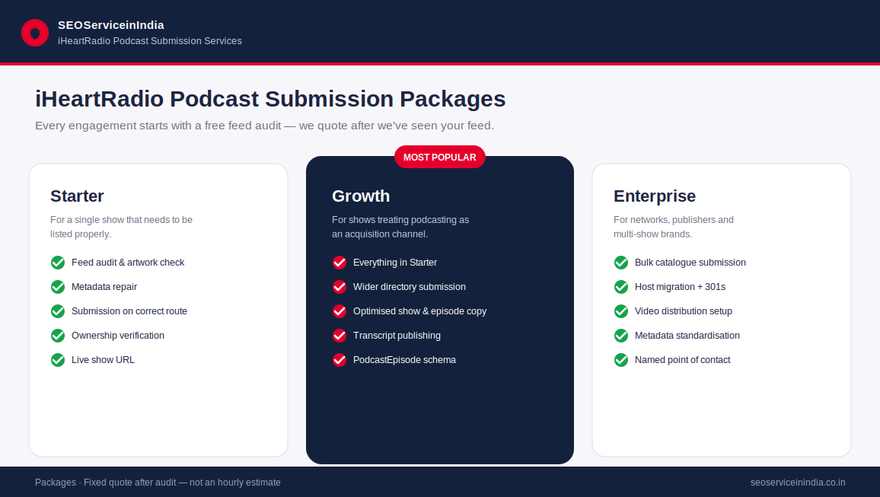Click the checkmark icon beside Ownership verification
880x497 pixels.
[58, 336]
